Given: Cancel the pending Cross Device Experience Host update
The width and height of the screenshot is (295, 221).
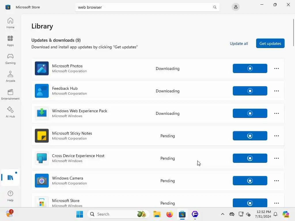Looking at the screenshot, I should (x=250, y=158).
